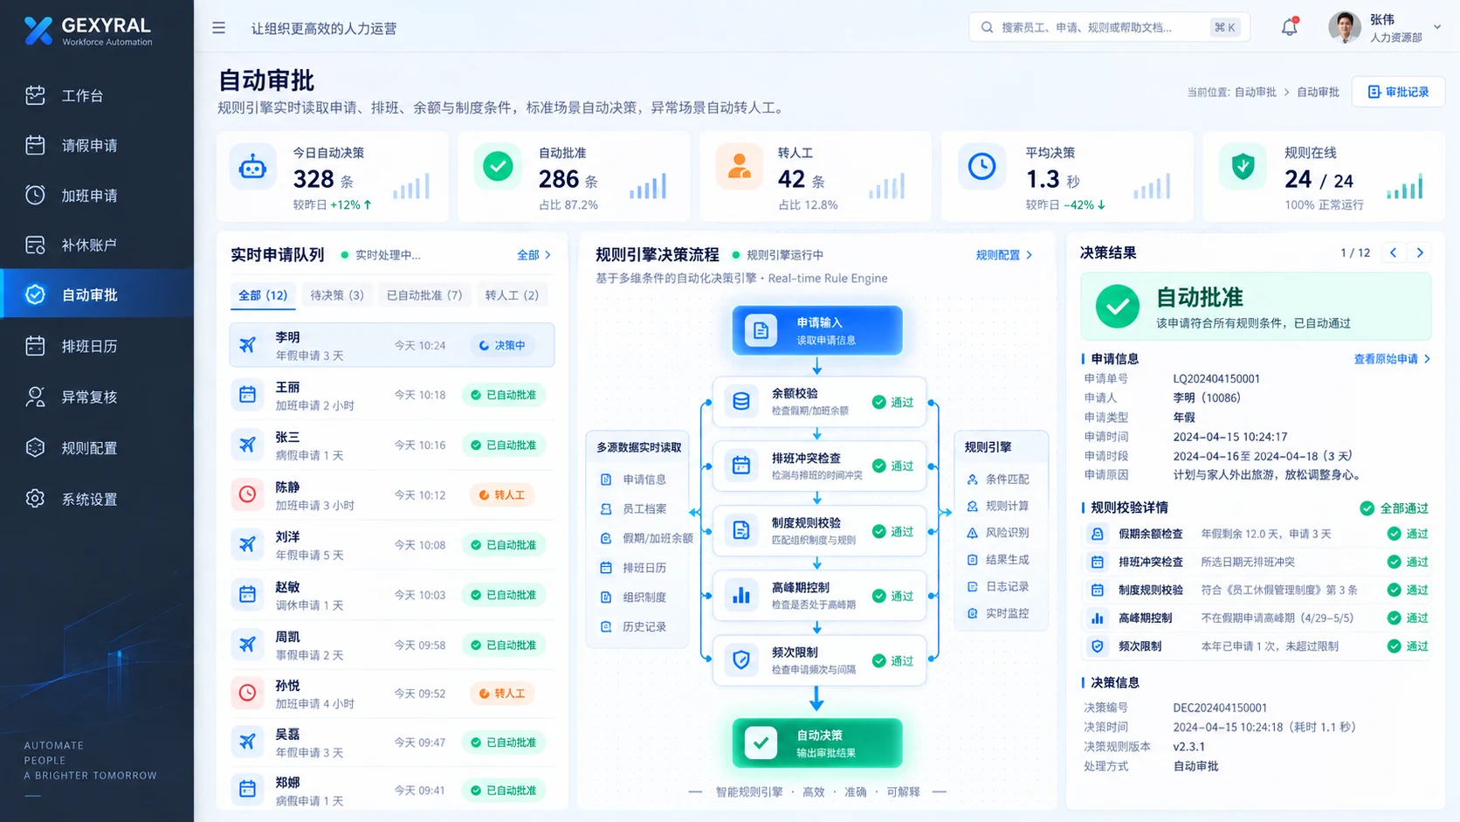Select the 待决策 (3) tab
This screenshot has width=1460, height=822.
tap(337, 295)
